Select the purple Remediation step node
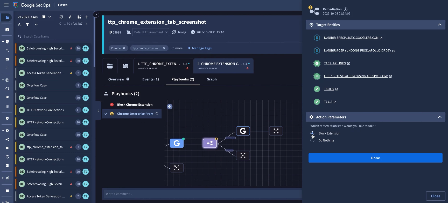 click(210, 143)
